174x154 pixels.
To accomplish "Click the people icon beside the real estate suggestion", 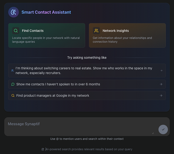I will (13, 71).
